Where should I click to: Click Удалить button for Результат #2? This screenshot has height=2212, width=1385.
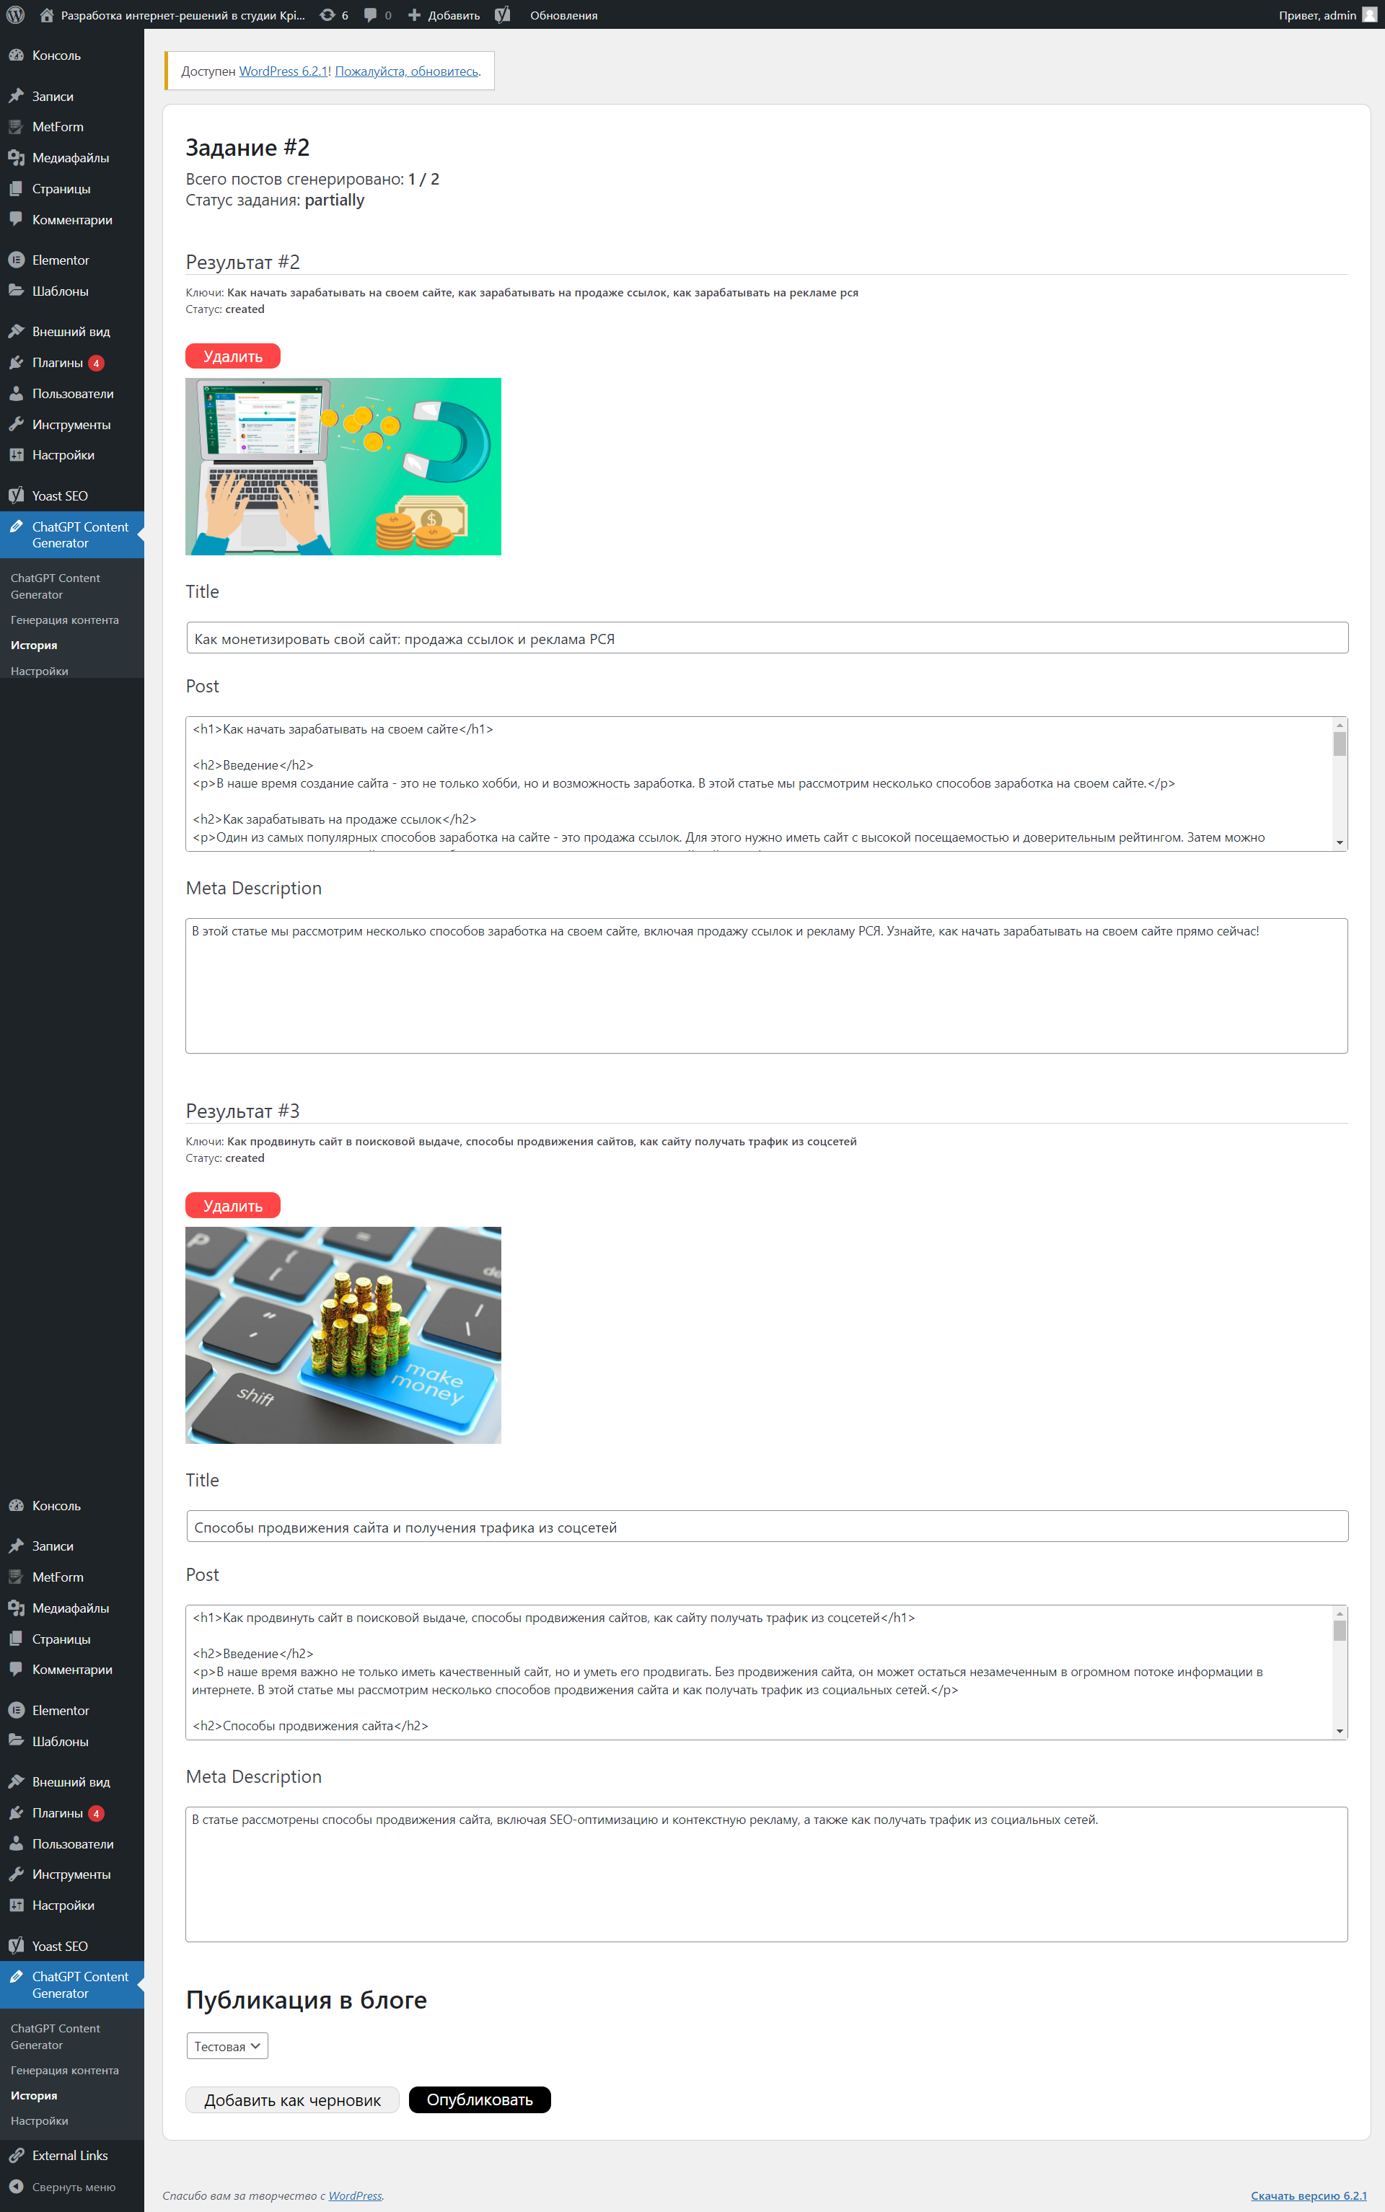click(233, 356)
